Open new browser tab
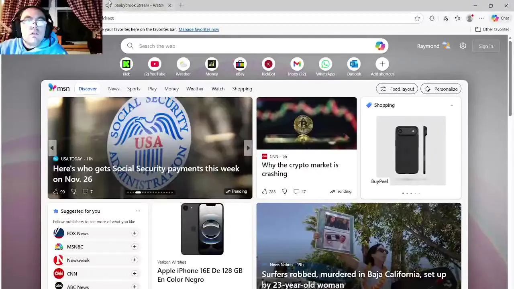The height and width of the screenshot is (289, 514). coord(181,5)
